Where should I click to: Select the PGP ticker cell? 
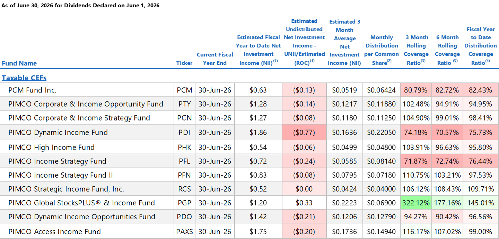coord(184,203)
